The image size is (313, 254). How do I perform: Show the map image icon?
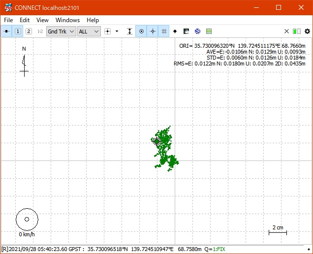[x=187, y=31]
